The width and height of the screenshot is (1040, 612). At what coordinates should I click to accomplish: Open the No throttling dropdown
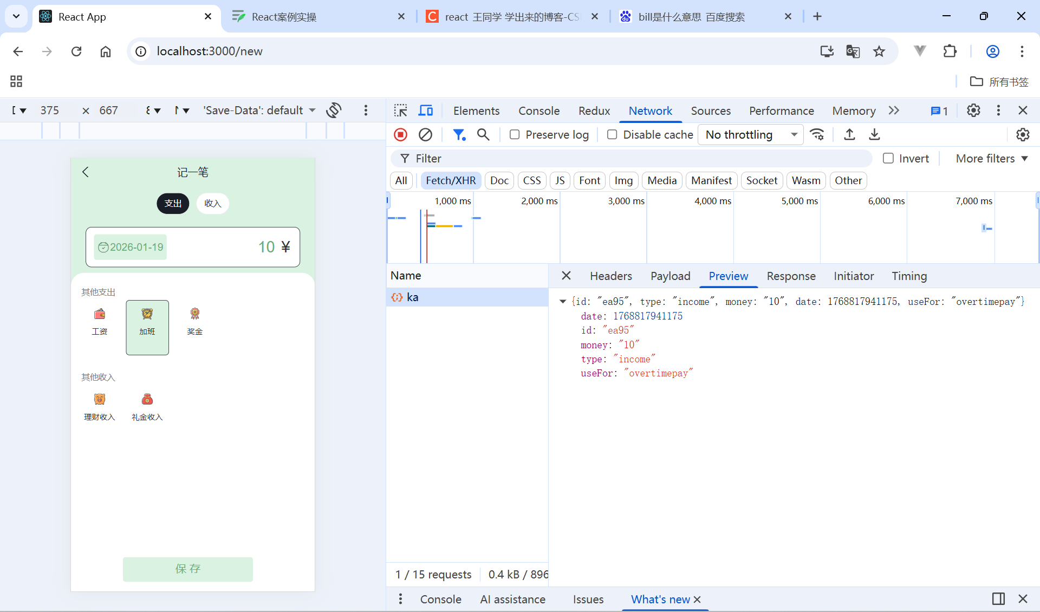tap(751, 135)
